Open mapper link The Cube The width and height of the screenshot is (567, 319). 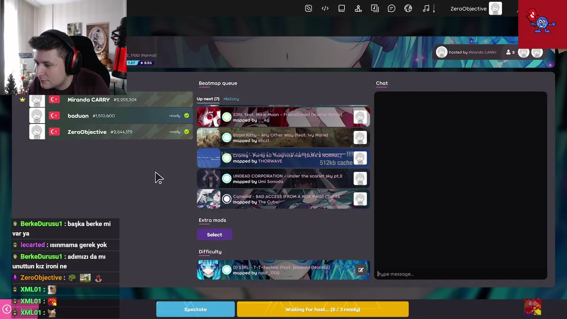point(268,202)
